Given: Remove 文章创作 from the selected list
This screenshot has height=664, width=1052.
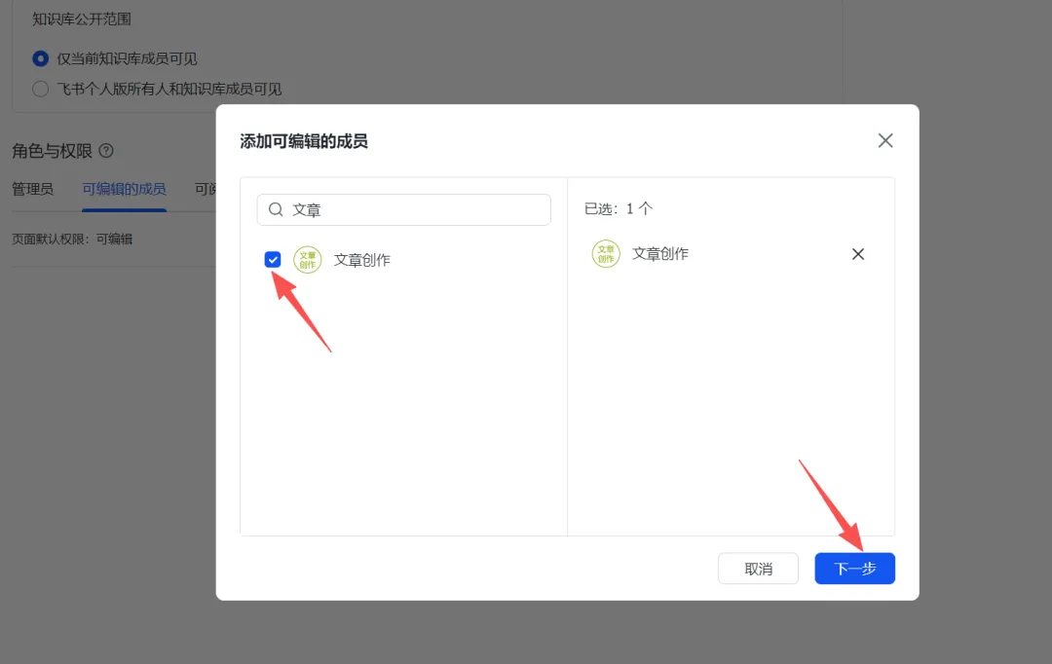Looking at the screenshot, I should (858, 254).
